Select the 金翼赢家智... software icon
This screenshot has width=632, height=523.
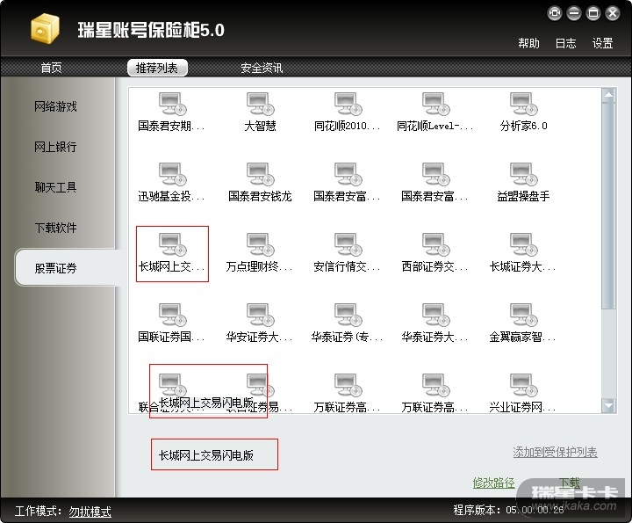click(x=523, y=315)
